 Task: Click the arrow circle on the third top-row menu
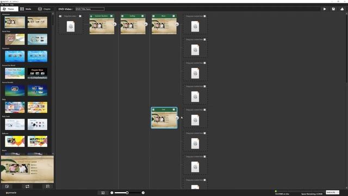click(177, 24)
